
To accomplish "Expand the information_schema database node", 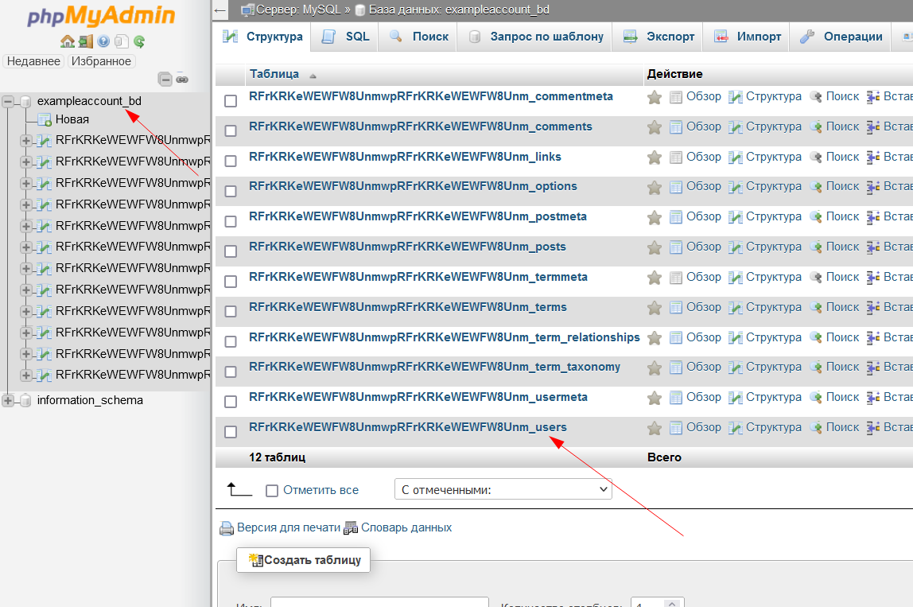I will click(9, 400).
